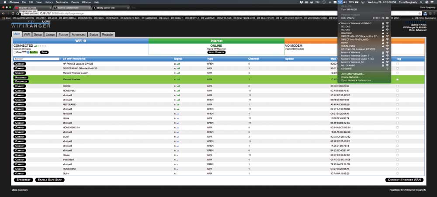Select Turn Wi-Fi Off in the Wi-Fi menu

348,9
